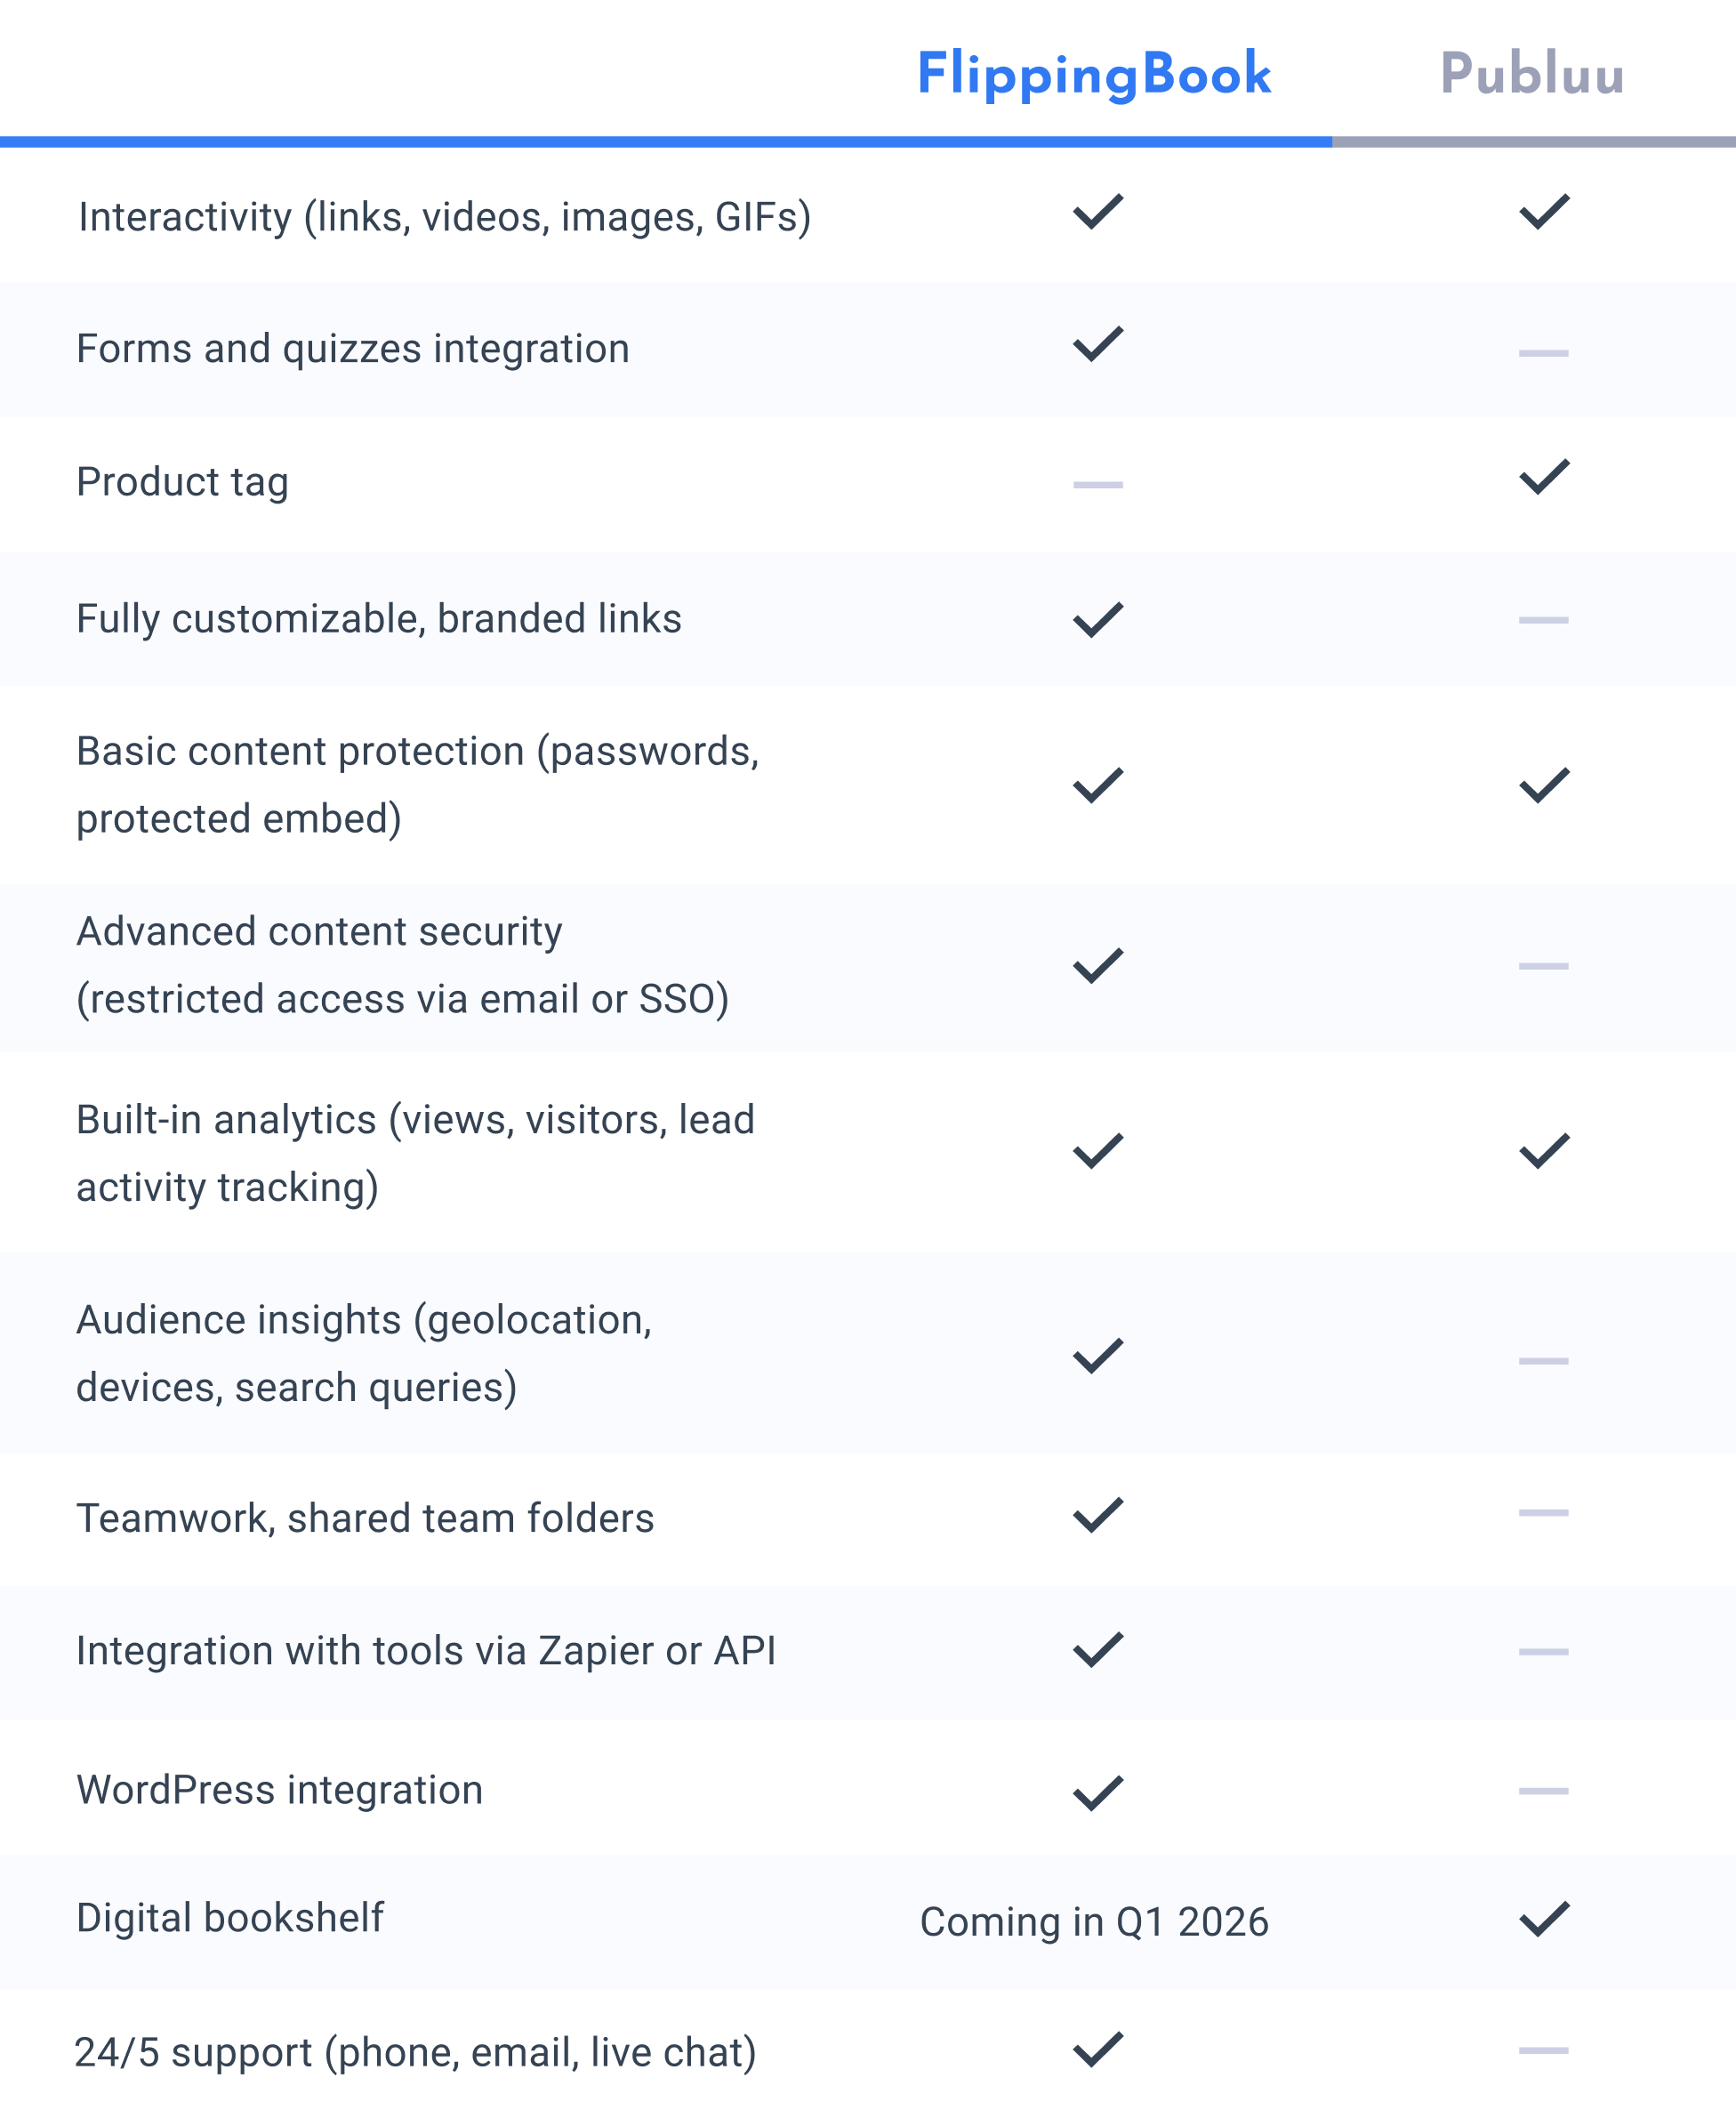Viewport: 1736px width, 2118px height.
Task: Click FlippingBook dash in Product tag row
Action: pos(1098,485)
